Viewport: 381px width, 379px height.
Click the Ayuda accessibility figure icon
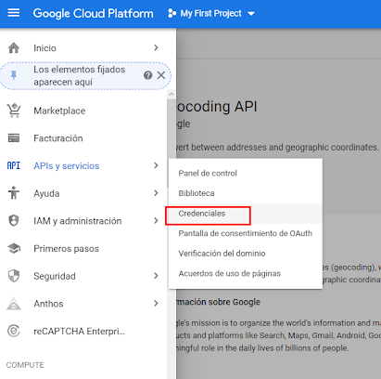(x=14, y=193)
